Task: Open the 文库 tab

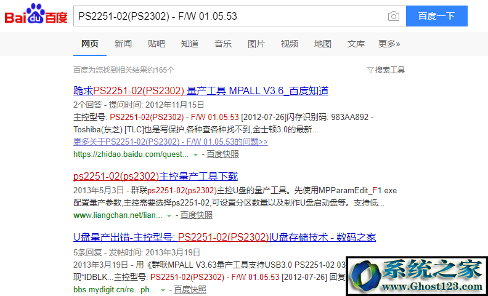Action: 356,44
